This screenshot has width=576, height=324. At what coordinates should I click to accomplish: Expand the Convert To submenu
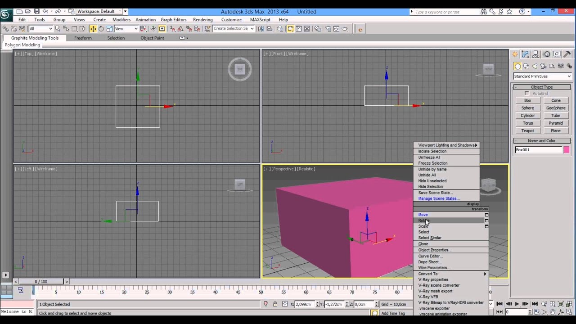451,274
